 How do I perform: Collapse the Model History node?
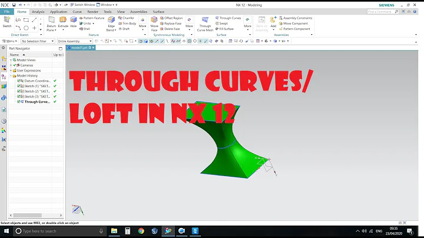pyautogui.click(x=11, y=76)
